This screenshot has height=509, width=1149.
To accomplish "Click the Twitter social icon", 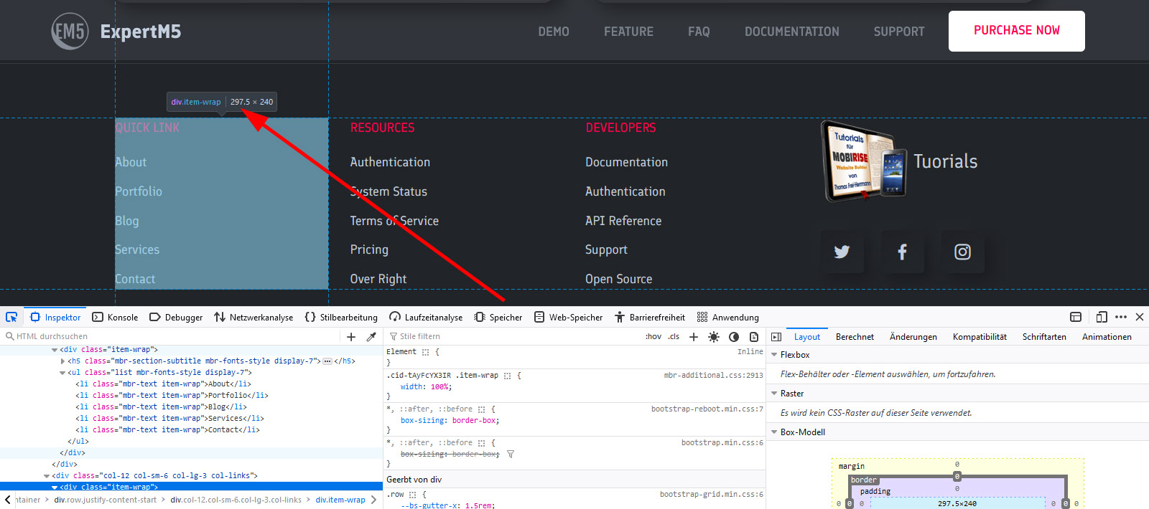I will pyautogui.click(x=842, y=252).
